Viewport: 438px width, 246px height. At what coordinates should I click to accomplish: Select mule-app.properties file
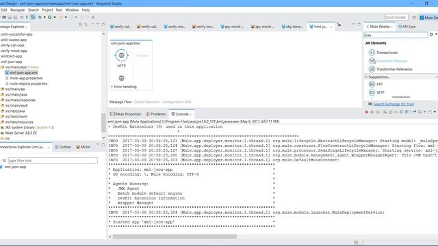point(24,78)
